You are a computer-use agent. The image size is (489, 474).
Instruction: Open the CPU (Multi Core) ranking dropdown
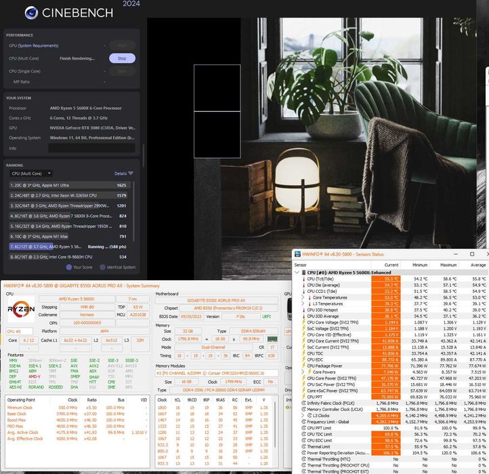click(x=30, y=174)
